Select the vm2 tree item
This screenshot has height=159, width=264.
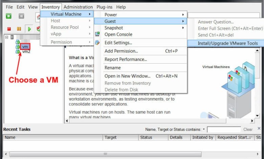26,51
